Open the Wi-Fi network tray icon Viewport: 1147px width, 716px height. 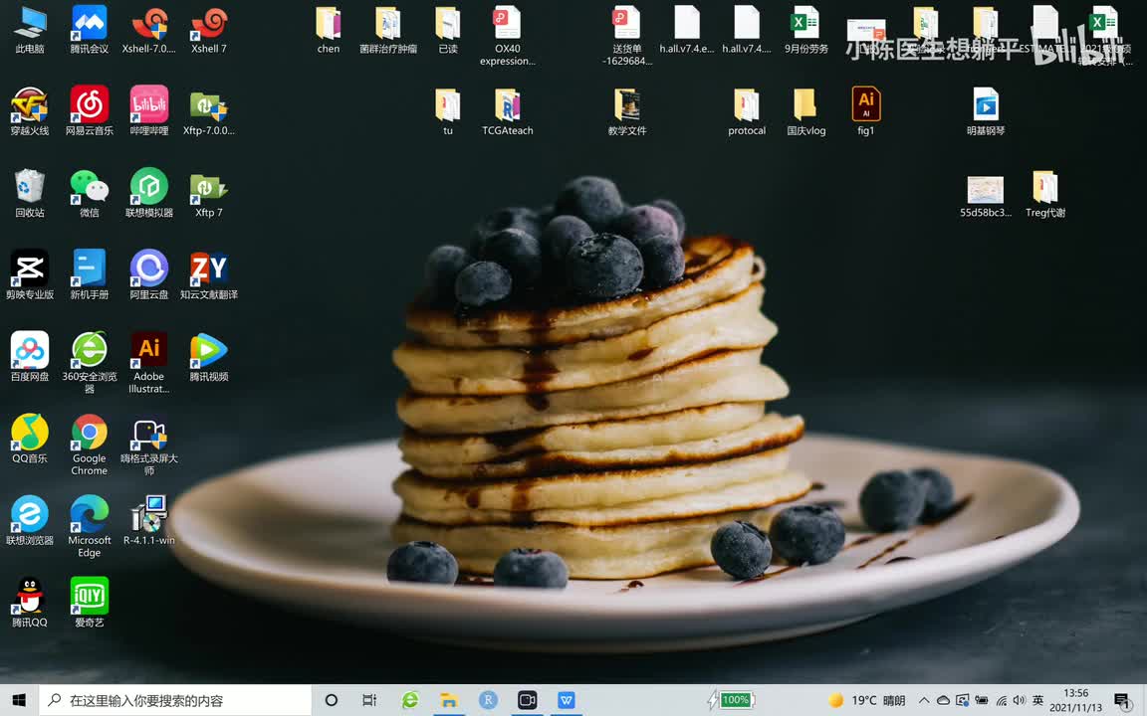pos(1001,700)
